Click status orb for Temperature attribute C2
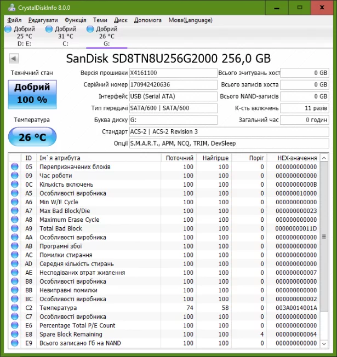This screenshot has width=337, height=357. coord(15,308)
